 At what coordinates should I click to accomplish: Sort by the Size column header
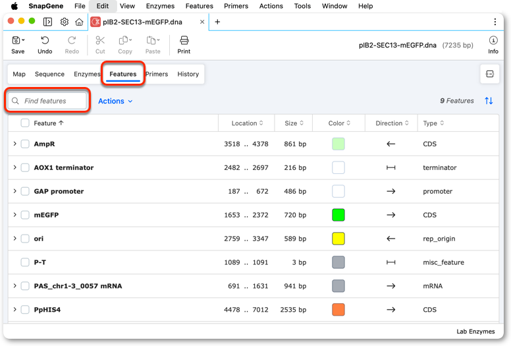[294, 123]
